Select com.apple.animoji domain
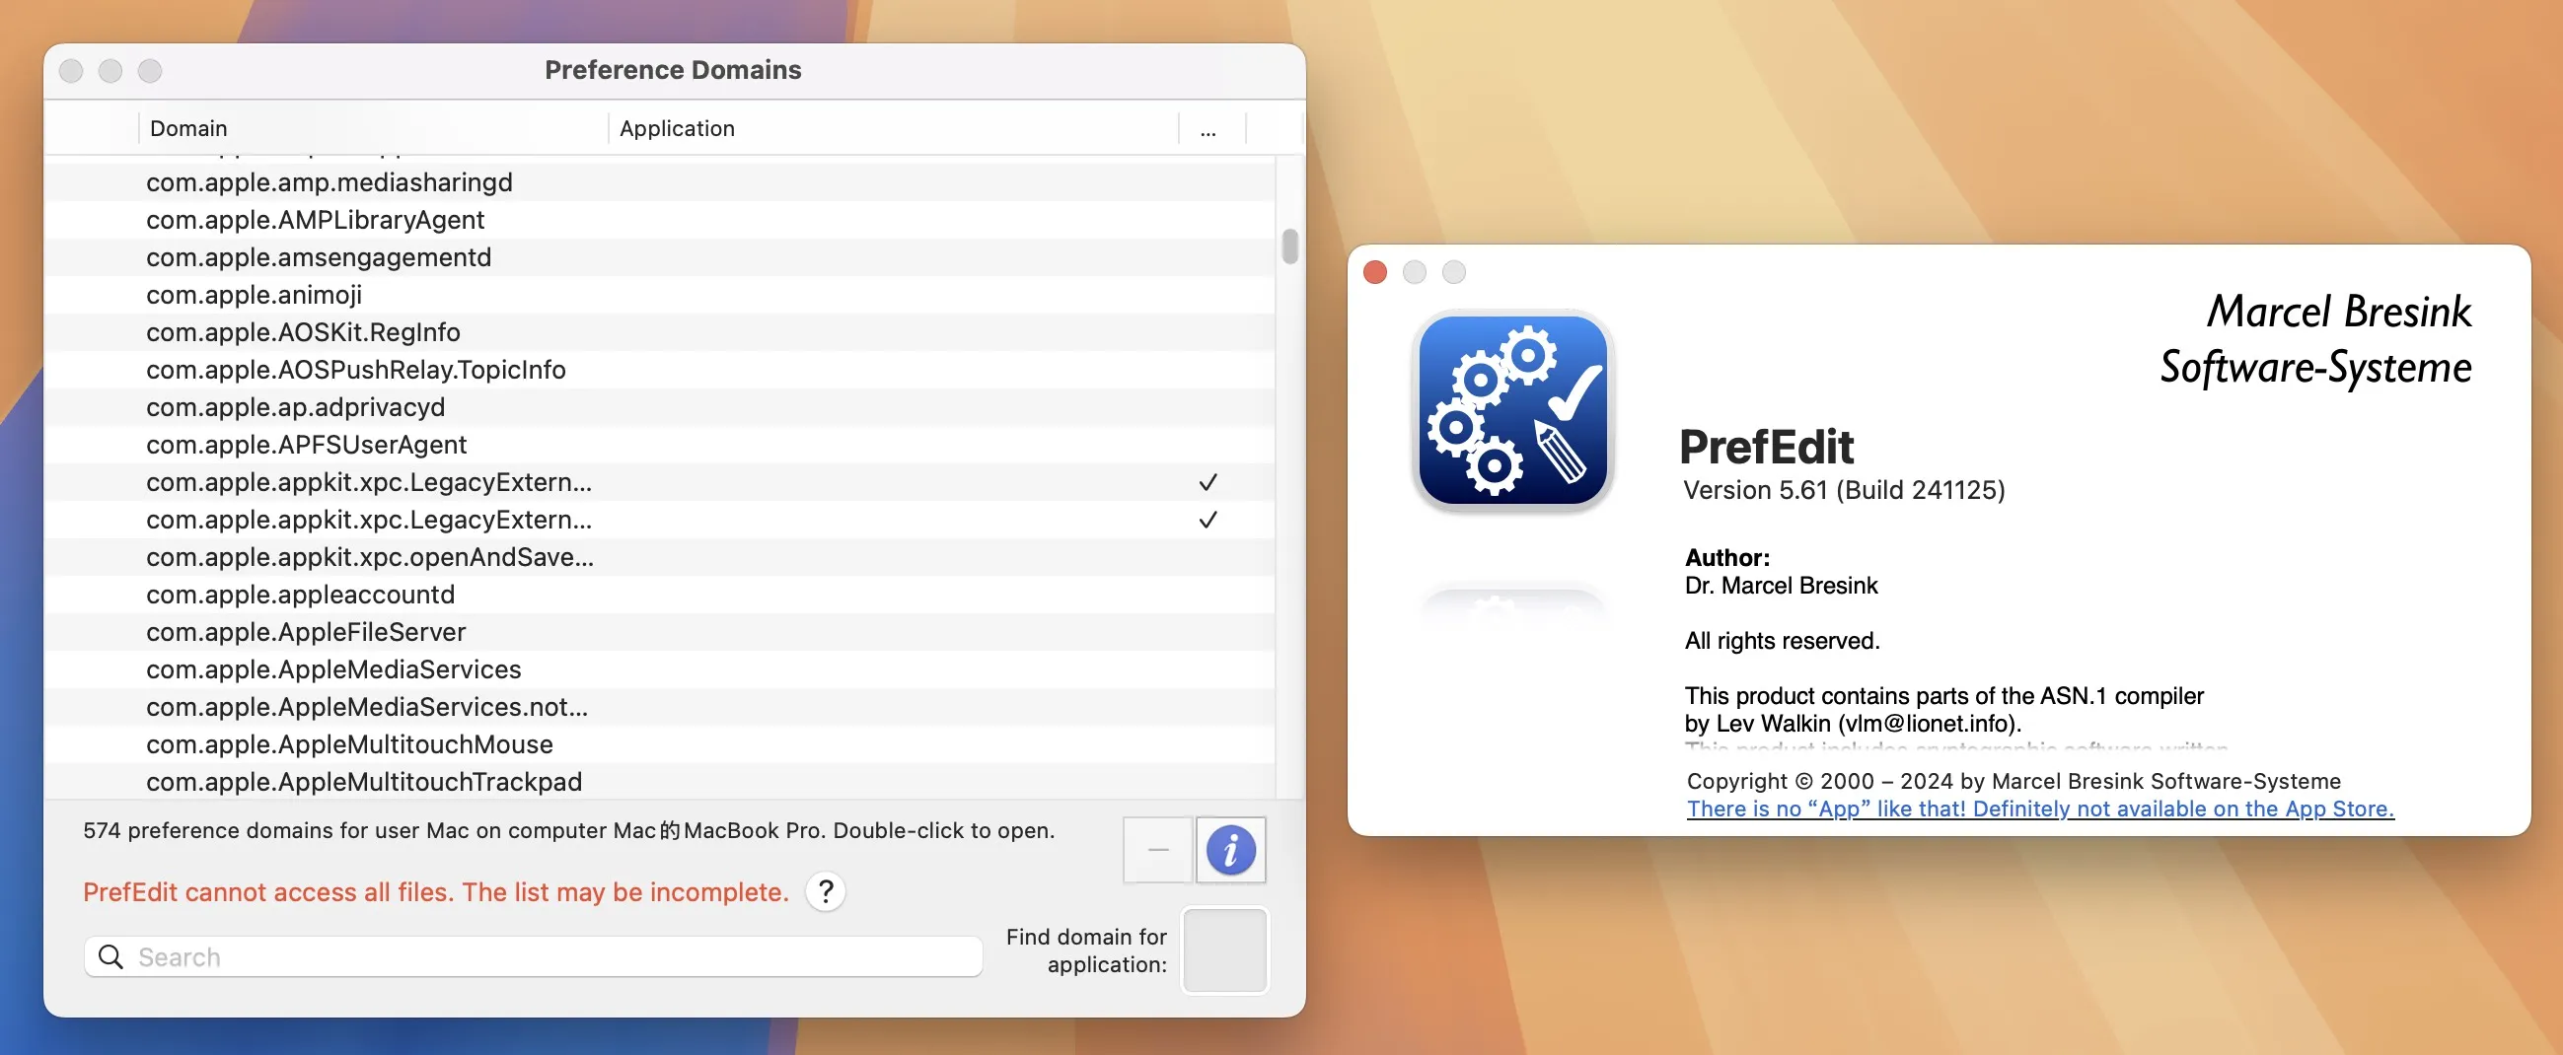Viewport: 2563px width, 1055px height. click(660, 295)
